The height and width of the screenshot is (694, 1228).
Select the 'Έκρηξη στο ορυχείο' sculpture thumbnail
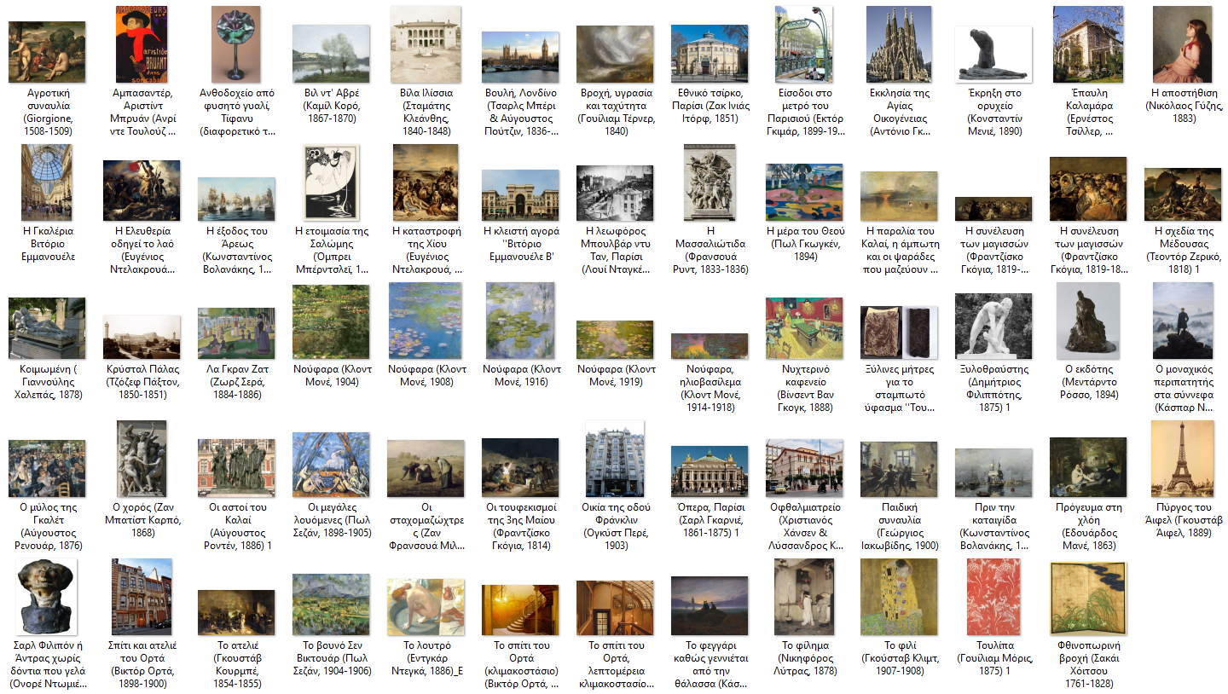coord(994,54)
